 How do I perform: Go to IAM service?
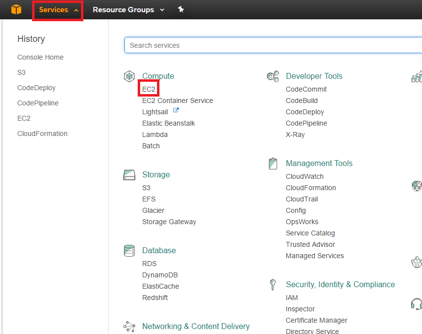click(x=292, y=298)
